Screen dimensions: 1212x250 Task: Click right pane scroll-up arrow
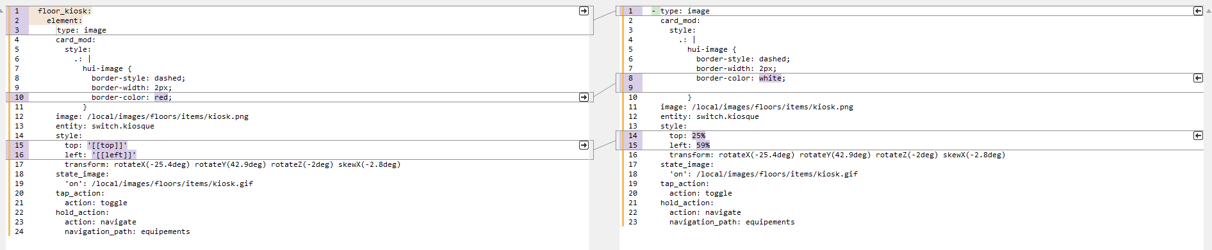(1209, 11)
